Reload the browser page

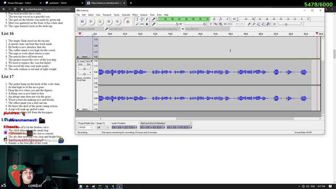(15, 9)
